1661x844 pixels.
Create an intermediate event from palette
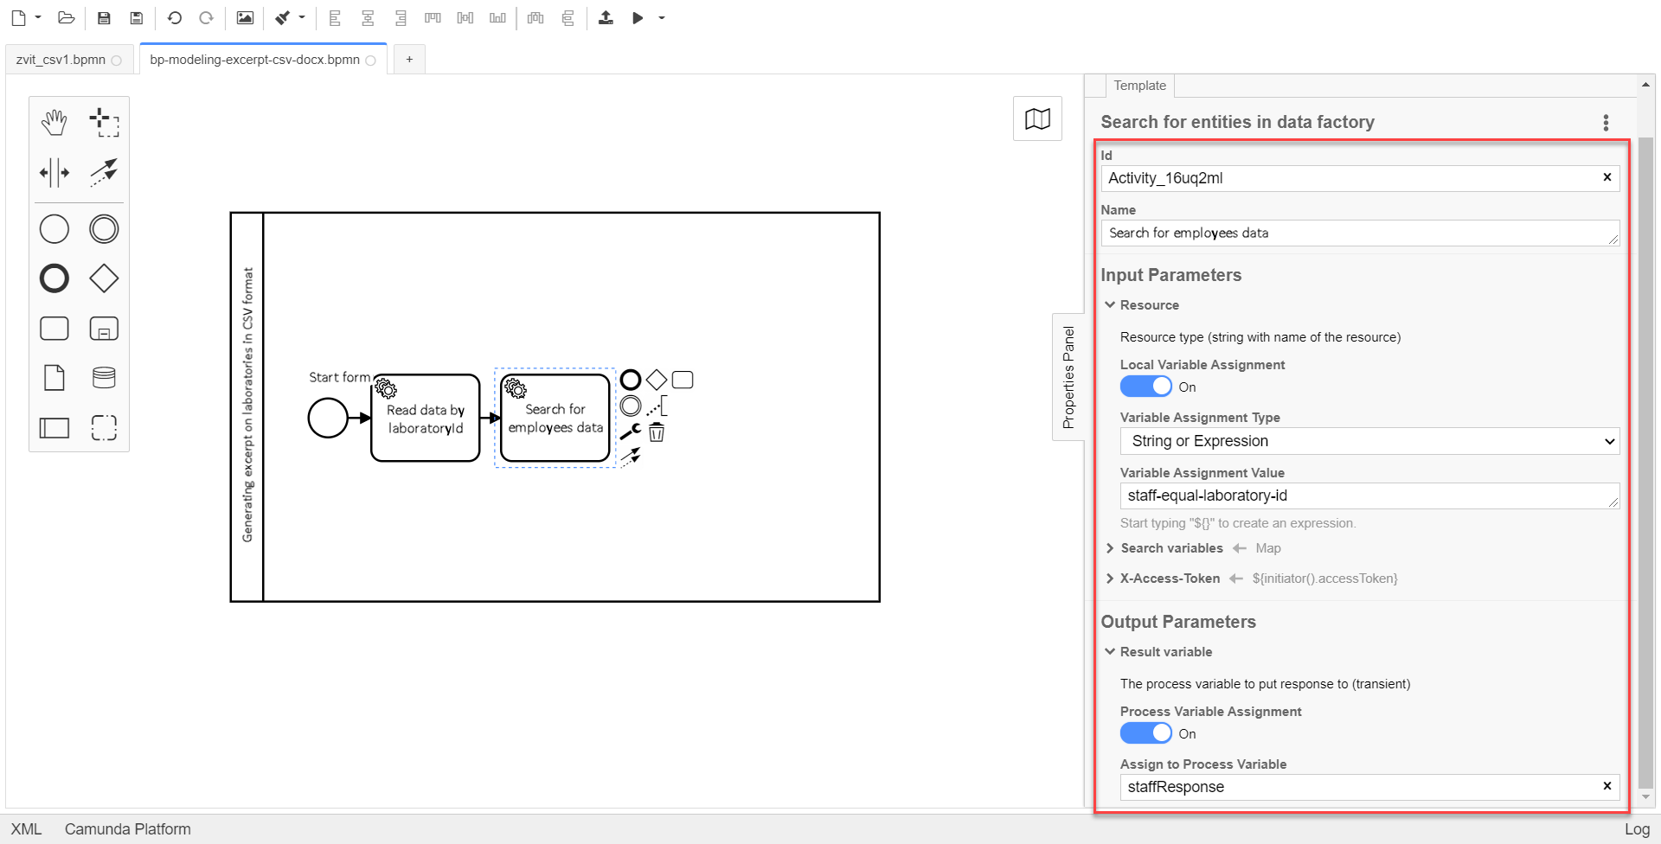click(x=104, y=229)
